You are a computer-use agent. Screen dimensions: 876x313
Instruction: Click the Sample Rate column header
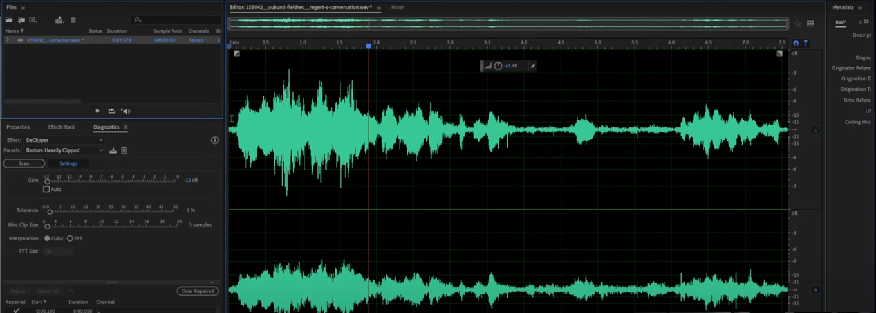pyautogui.click(x=167, y=31)
